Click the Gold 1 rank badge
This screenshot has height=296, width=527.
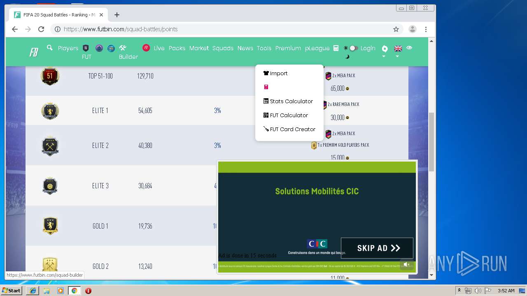point(50,226)
